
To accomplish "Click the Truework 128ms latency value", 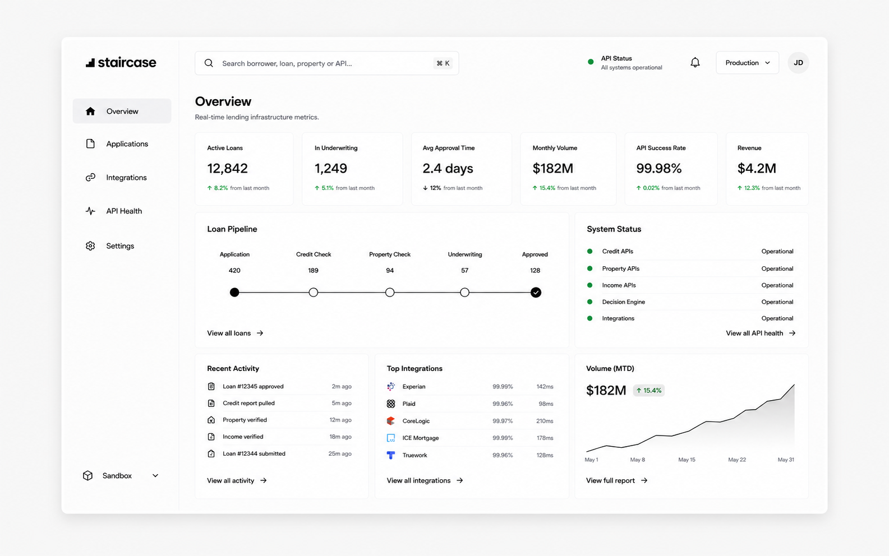I will [545, 455].
